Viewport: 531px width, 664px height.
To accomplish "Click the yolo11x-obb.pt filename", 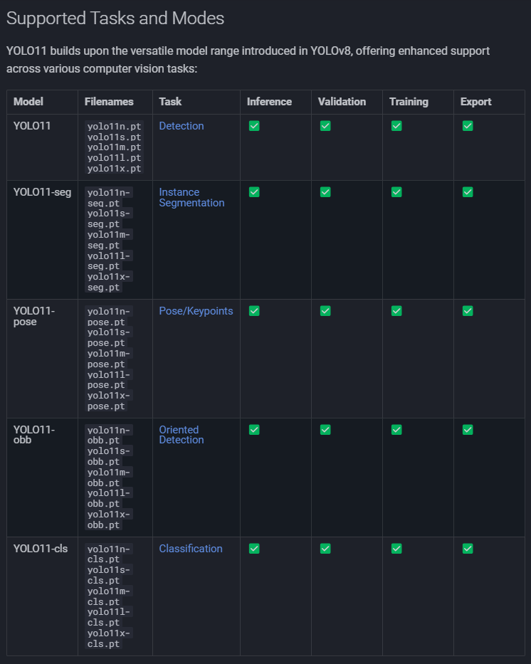I will (x=109, y=520).
